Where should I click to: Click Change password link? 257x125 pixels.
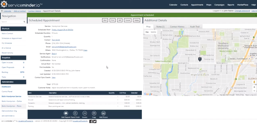click(x=242, y=11)
